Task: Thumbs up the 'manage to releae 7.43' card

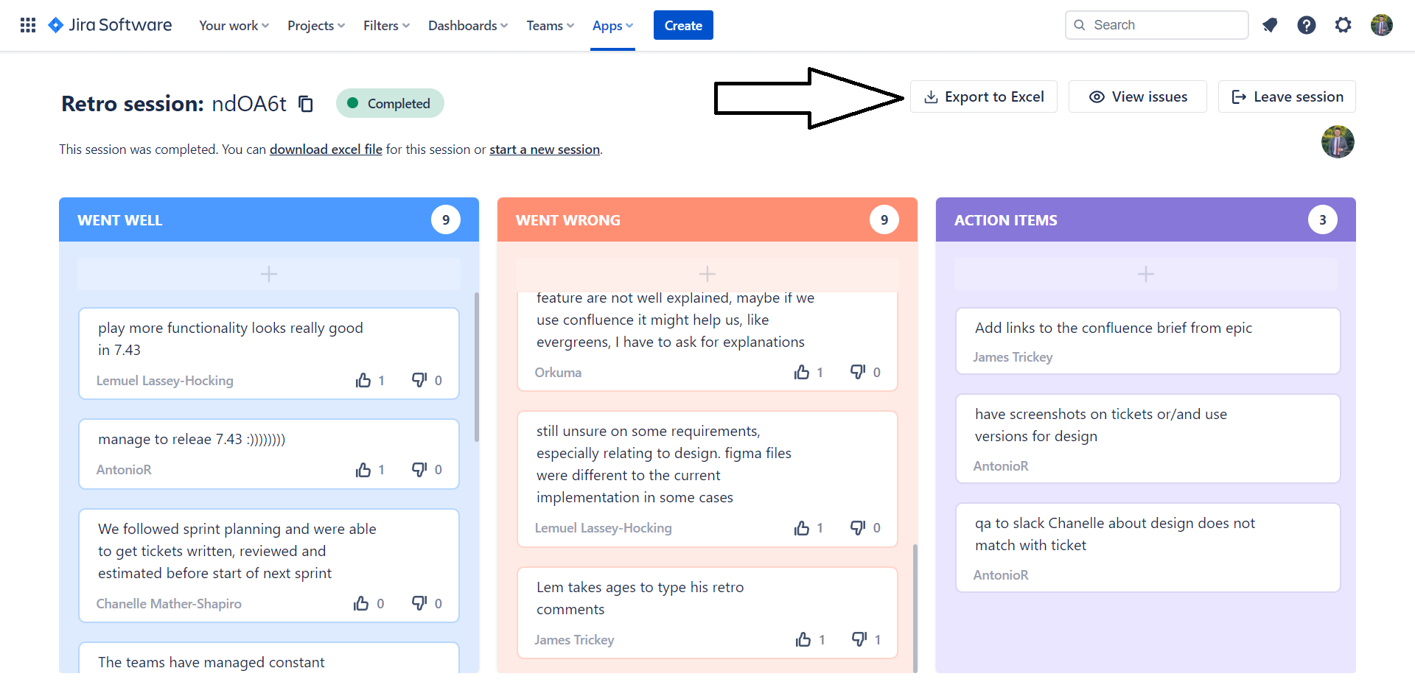Action: click(363, 470)
